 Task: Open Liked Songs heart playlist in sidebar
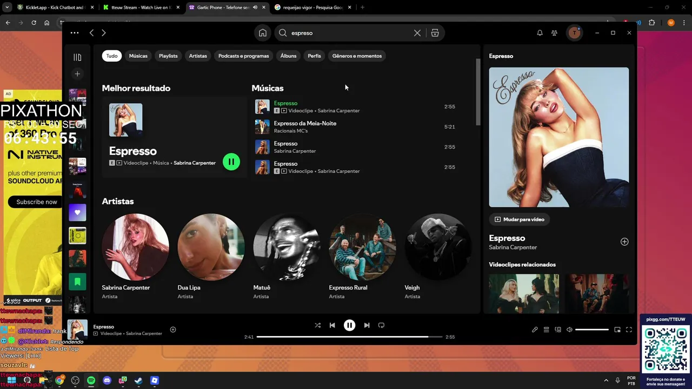[x=77, y=212]
